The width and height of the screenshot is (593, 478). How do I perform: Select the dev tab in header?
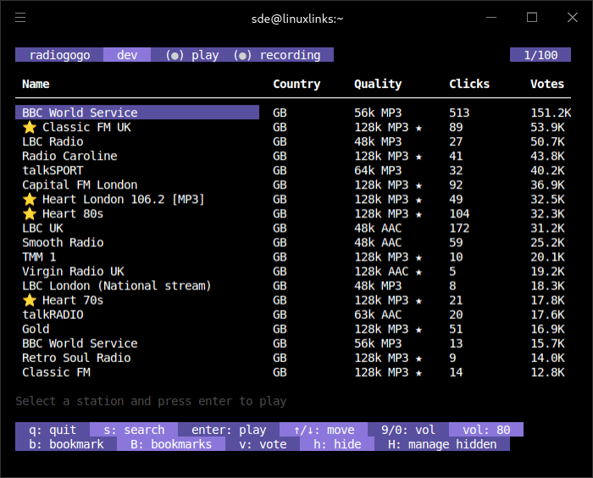tap(127, 55)
